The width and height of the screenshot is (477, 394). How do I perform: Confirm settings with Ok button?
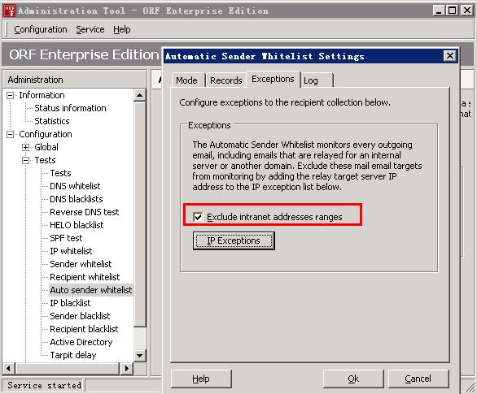pos(353,379)
